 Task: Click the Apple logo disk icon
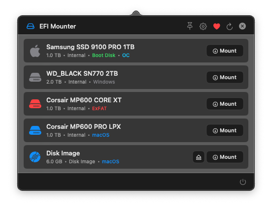35,51
